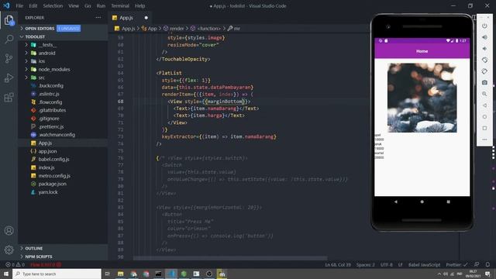
Task: Expand the node_modules folder
Action: point(54,69)
